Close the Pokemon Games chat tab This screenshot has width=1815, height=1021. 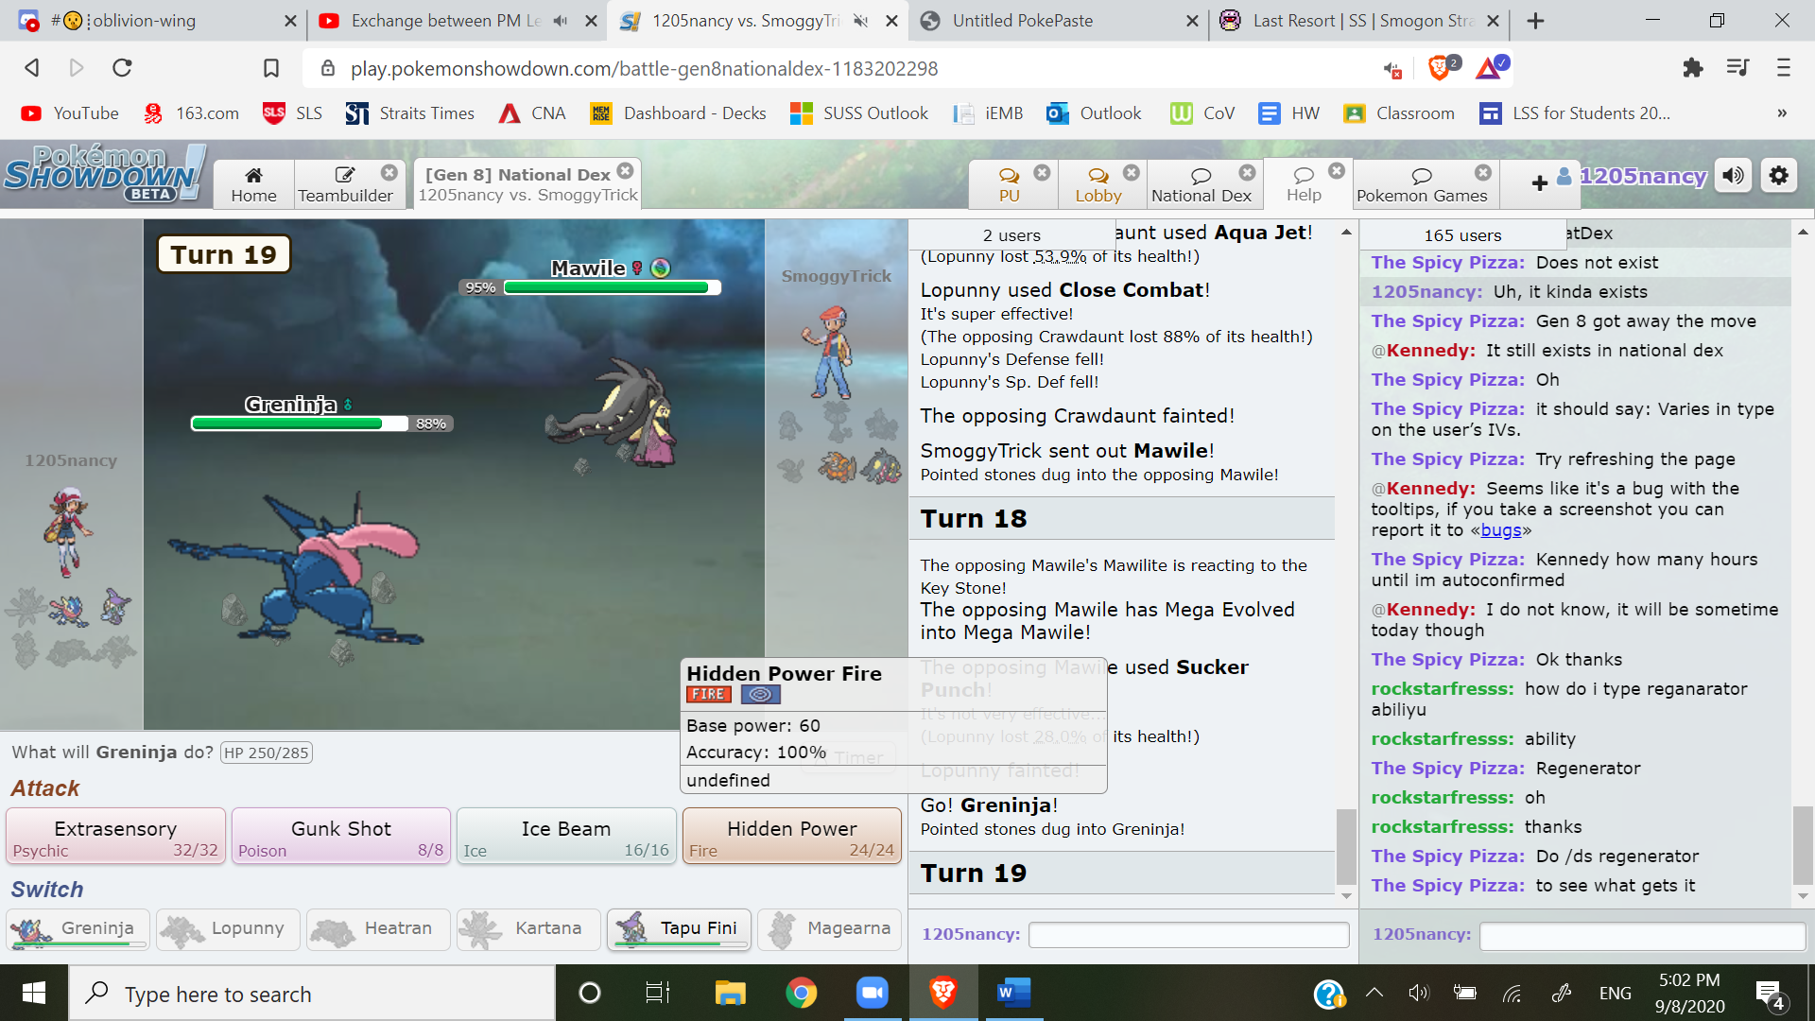(1483, 172)
